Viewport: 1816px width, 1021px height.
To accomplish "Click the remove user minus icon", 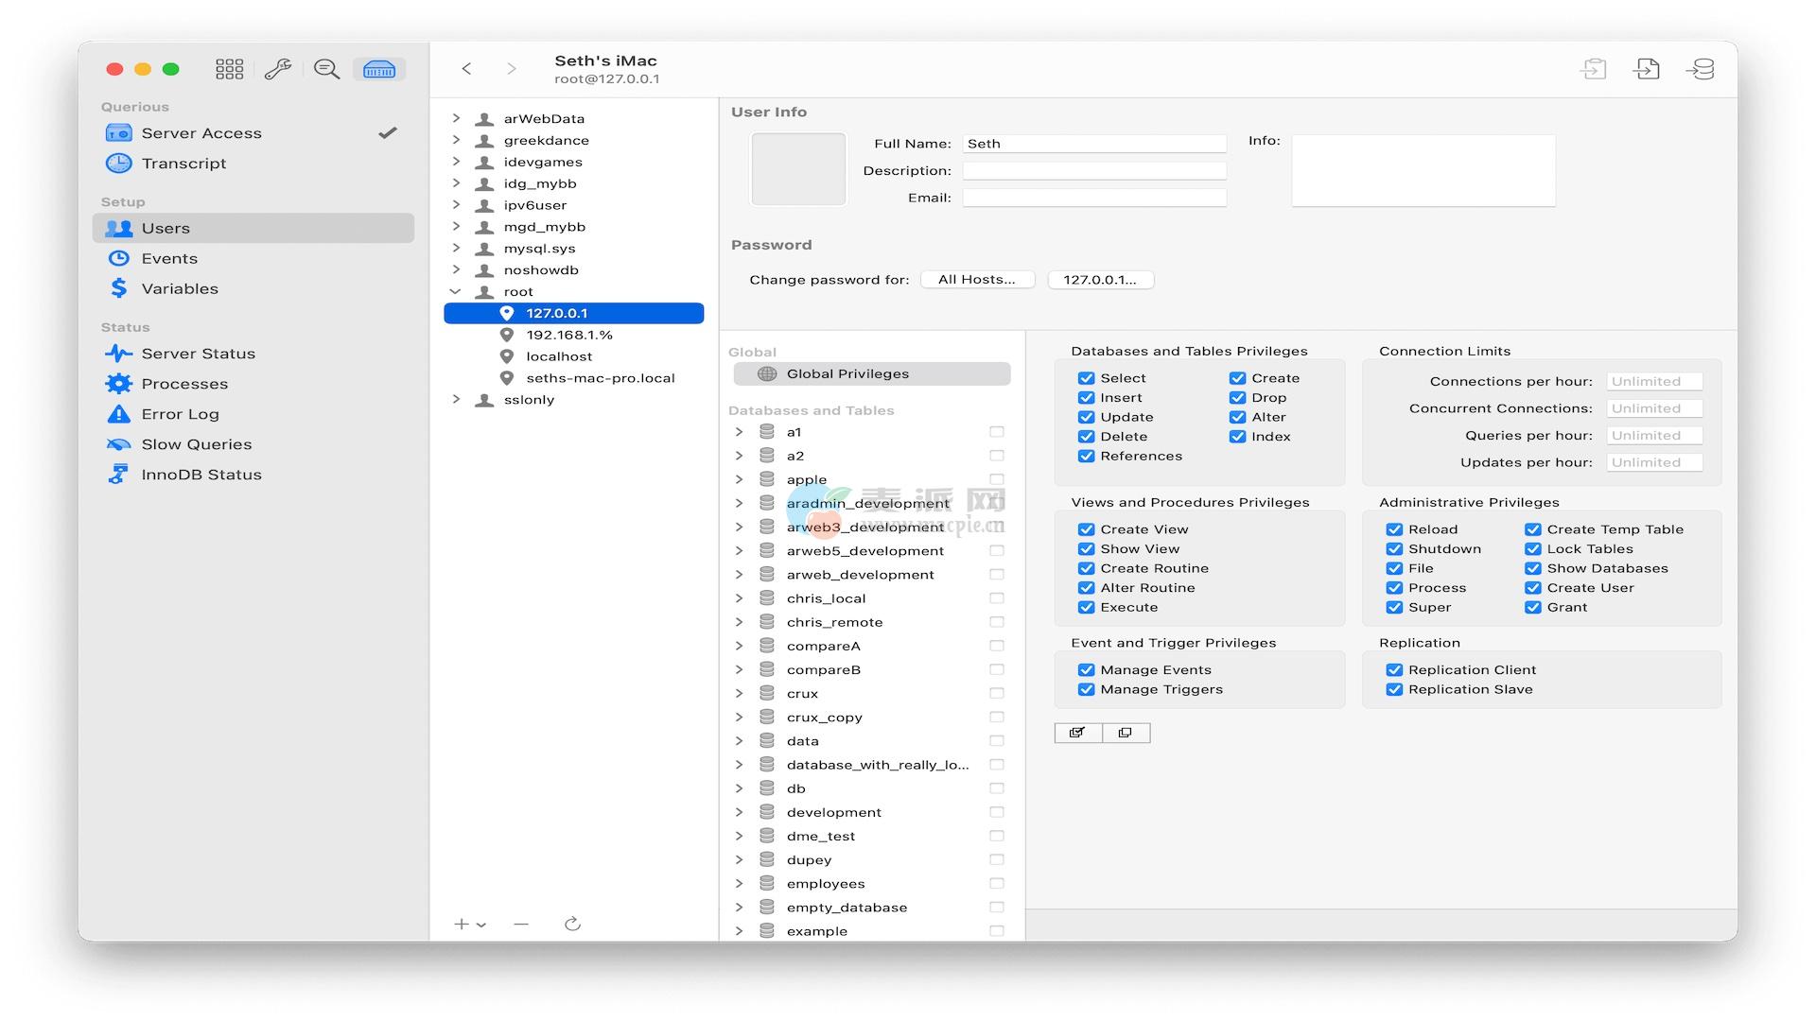I will (x=521, y=924).
